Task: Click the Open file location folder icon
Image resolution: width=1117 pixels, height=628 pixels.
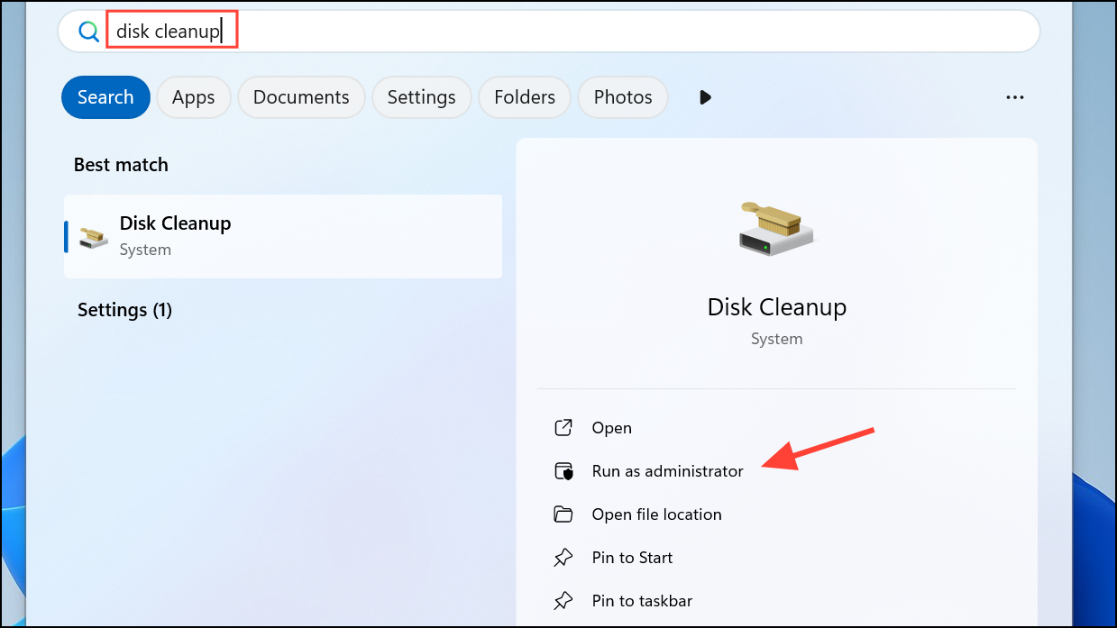Action: (x=563, y=514)
